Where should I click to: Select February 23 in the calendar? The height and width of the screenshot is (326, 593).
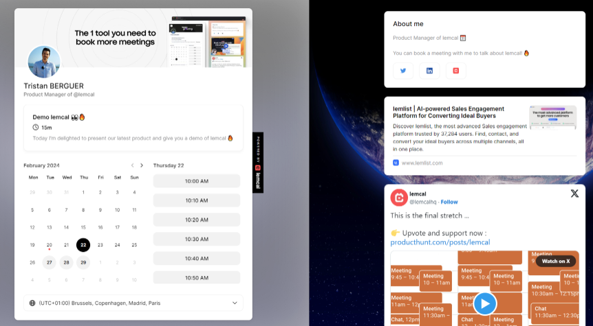tap(100, 245)
